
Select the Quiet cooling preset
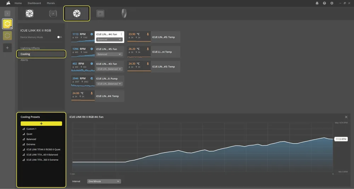29,134
